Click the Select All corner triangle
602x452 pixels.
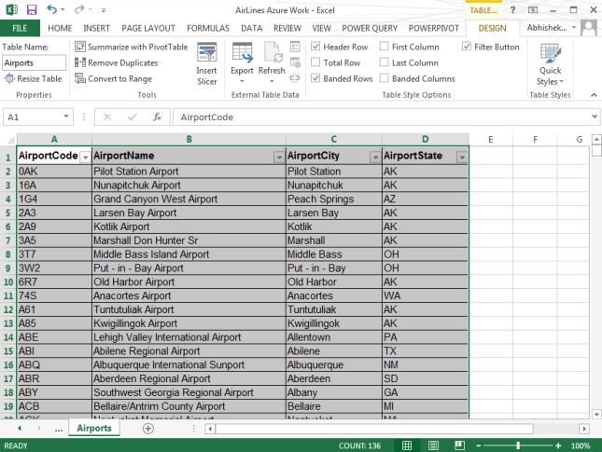[x=10, y=140]
